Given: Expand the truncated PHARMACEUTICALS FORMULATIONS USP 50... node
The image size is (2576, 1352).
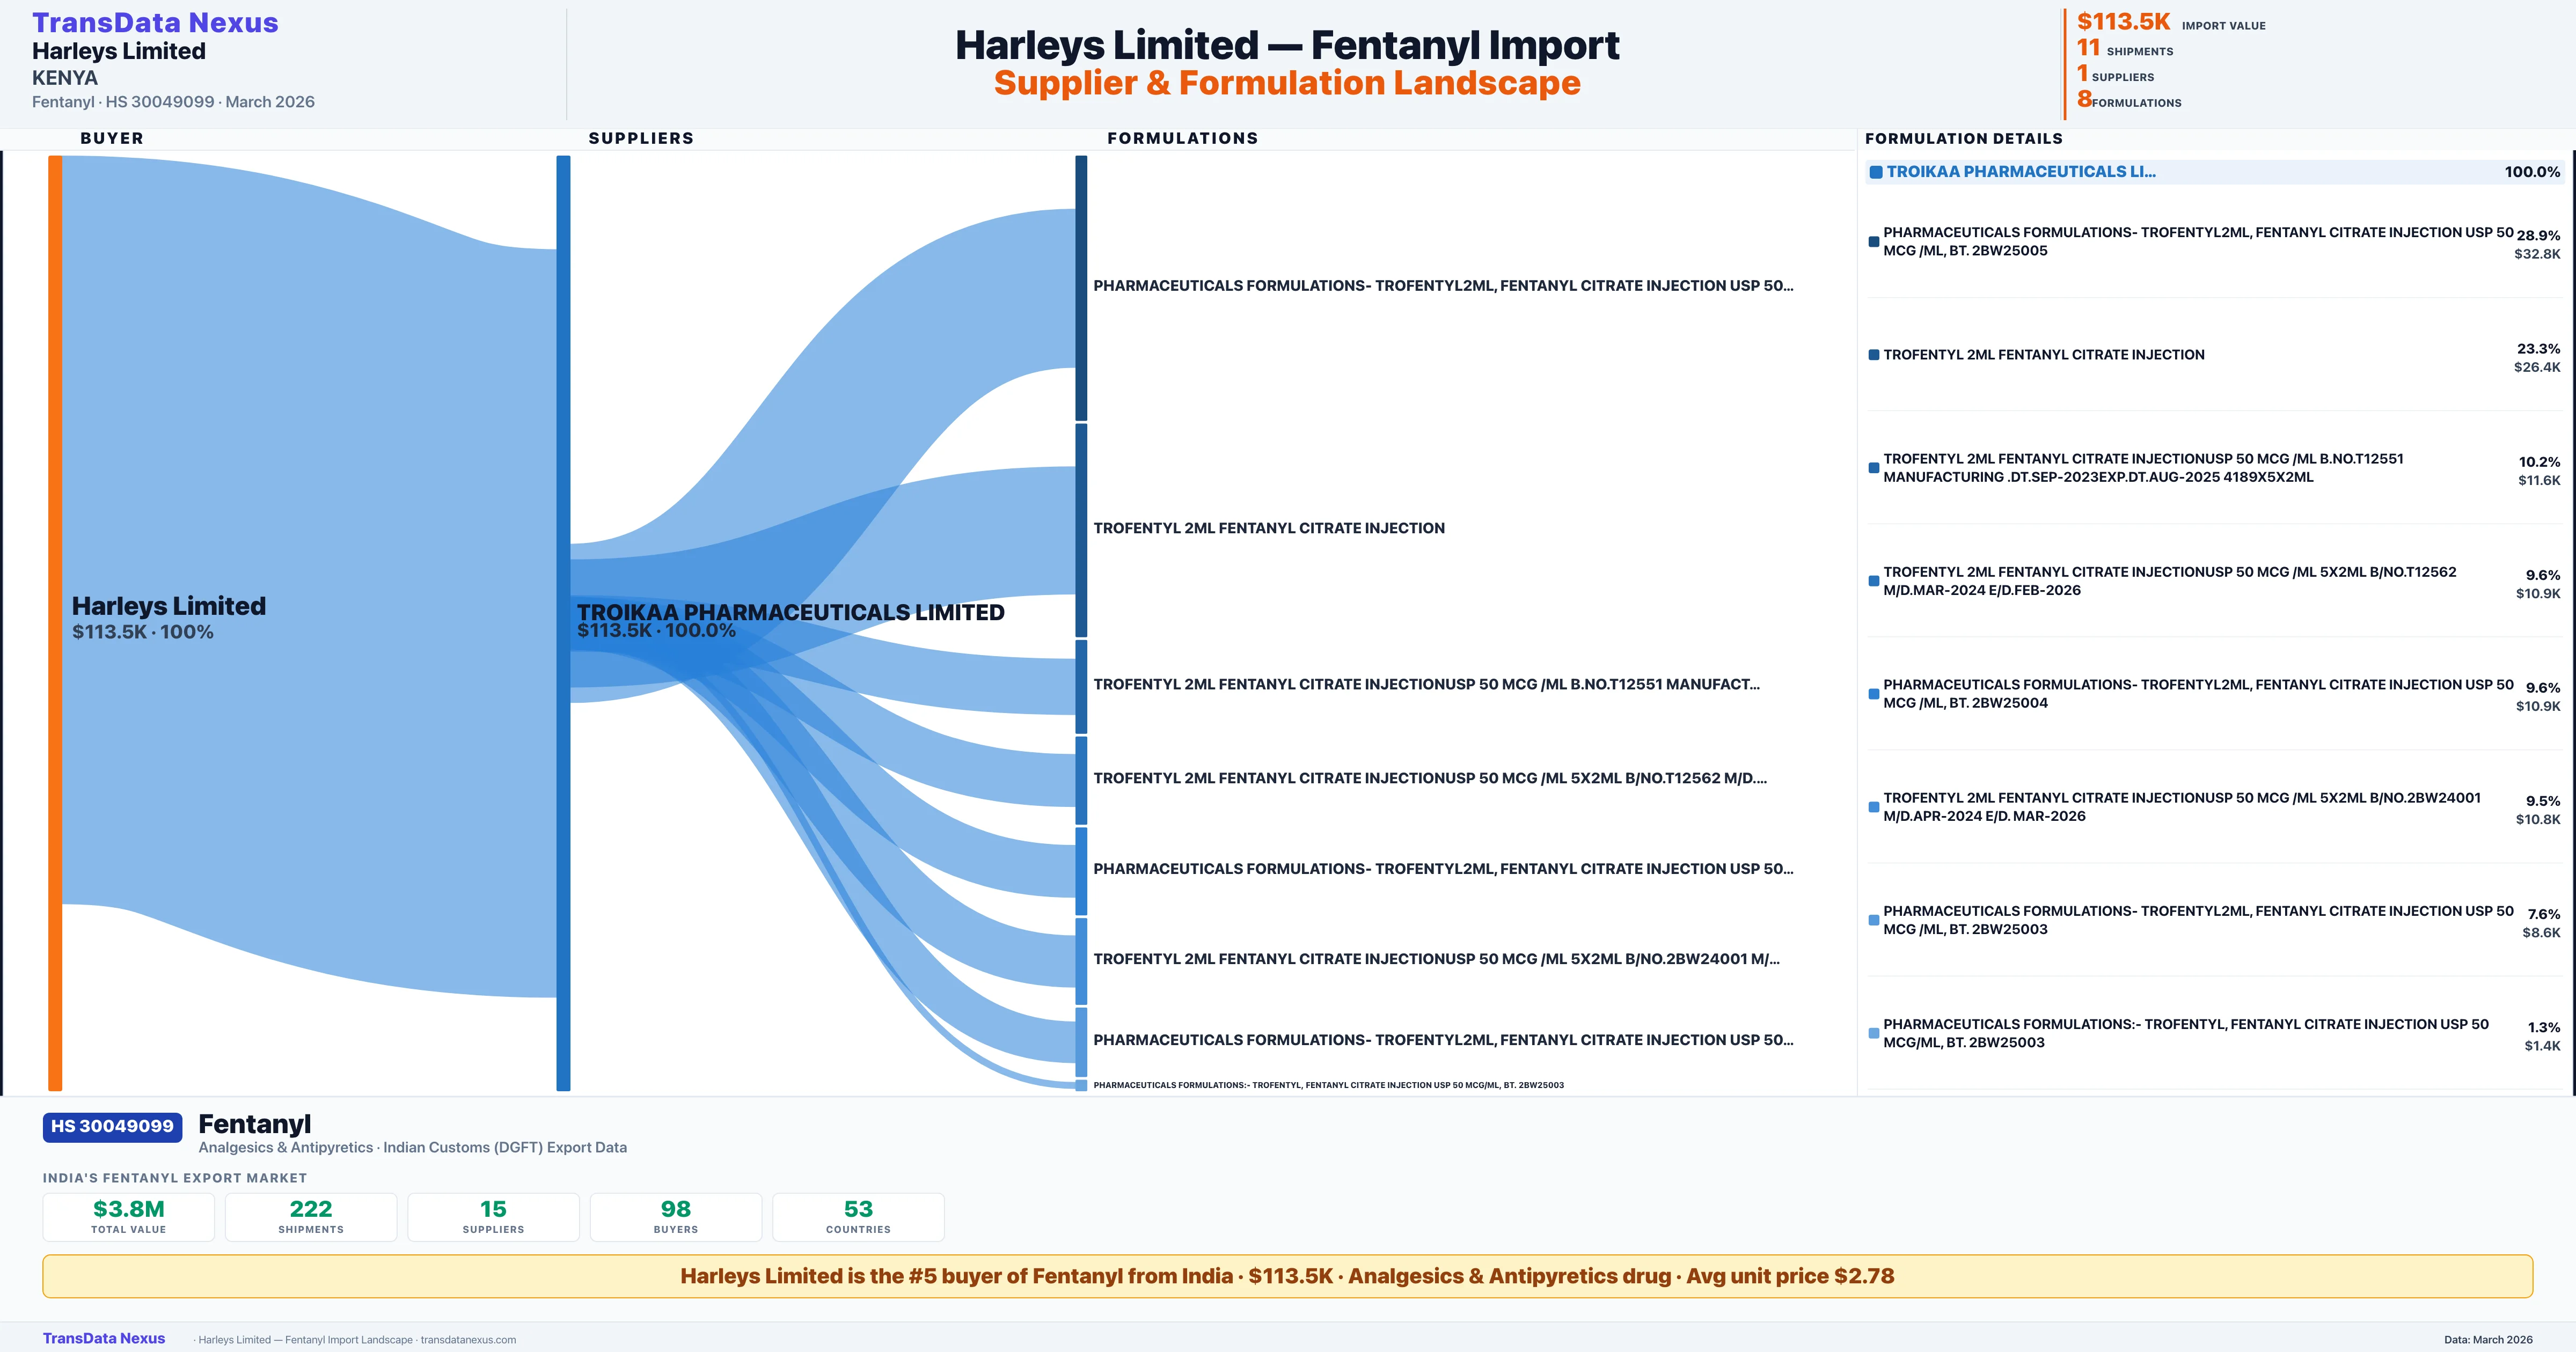Looking at the screenshot, I should (x=1443, y=285).
